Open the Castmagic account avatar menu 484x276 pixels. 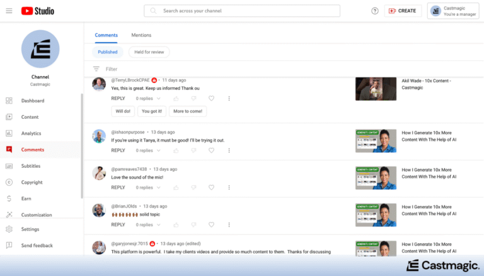pyautogui.click(x=435, y=11)
